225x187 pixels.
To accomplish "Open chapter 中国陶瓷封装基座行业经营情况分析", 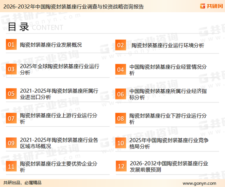I will (x=168, y=70).
